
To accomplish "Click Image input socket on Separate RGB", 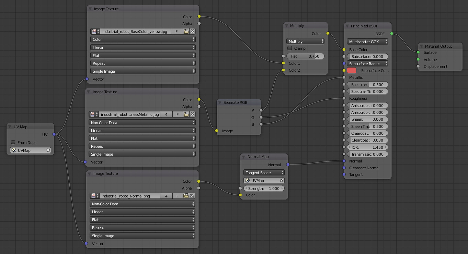I will tap(217, 131).
